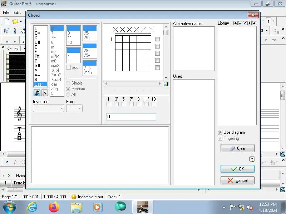Viewport: 286px width, 214px height.
Task: Toggle the Use diagram checkbox
Action: (220, 132)
